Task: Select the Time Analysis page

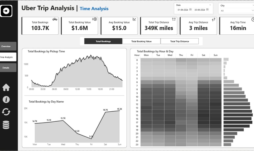Action: (x=8, y=57)
